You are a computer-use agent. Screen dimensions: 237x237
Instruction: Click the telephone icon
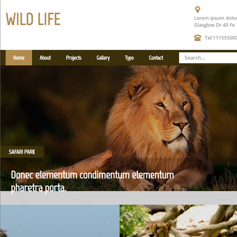pos(198,38)
